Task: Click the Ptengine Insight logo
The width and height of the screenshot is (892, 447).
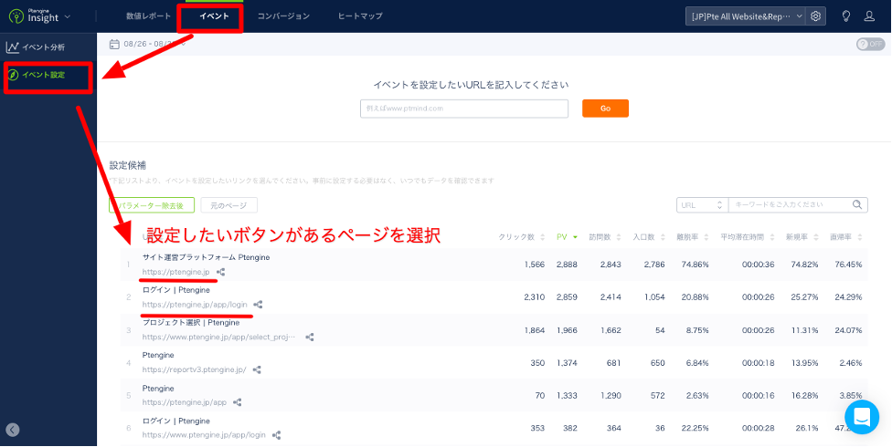Action: click(x=34, y=16)
